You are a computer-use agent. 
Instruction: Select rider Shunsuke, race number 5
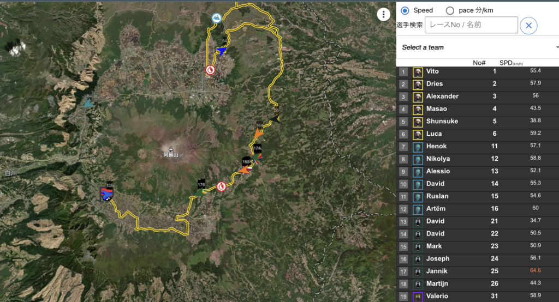point(442,121)
